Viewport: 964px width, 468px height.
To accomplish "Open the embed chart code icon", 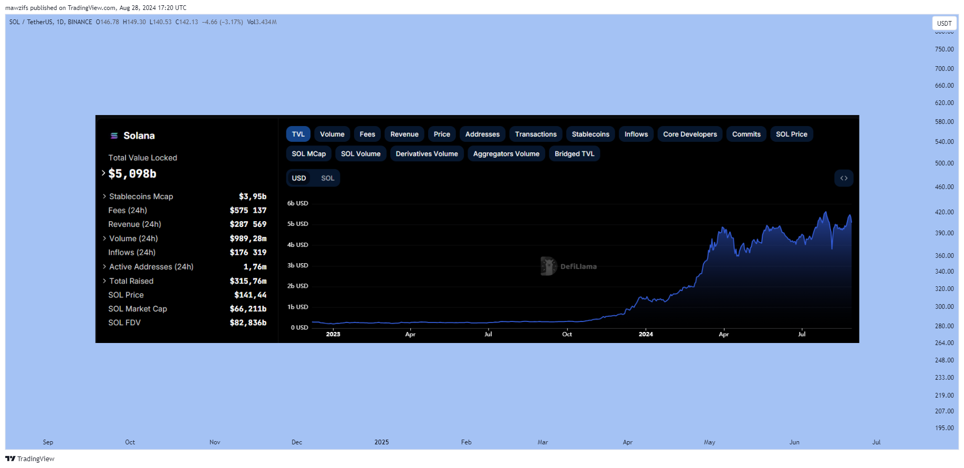I will click(844, 178).
